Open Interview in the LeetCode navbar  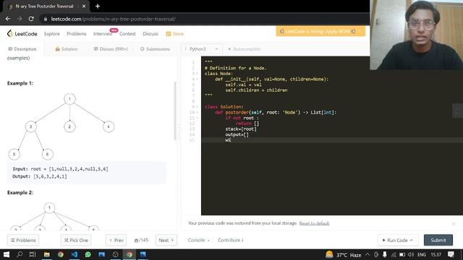pos(103,34)
